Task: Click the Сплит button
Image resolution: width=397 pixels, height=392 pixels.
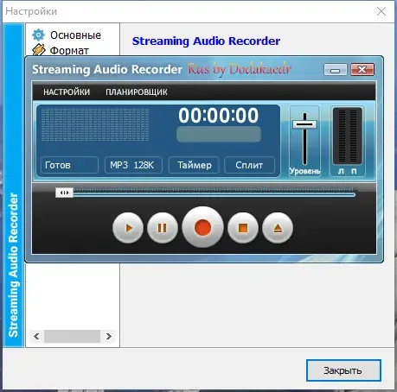Action: 249,165
